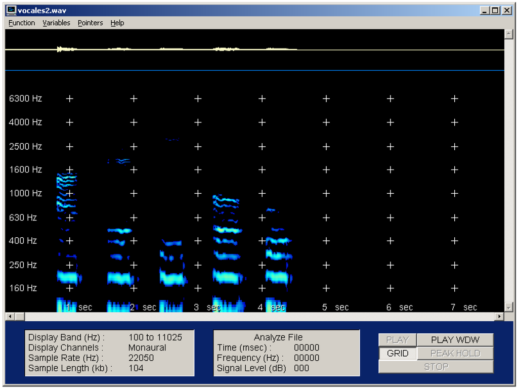This screenshot has width=518, height=388.
Task: Click the vocales2.wav title bar icon
Action: pos(11,10)
